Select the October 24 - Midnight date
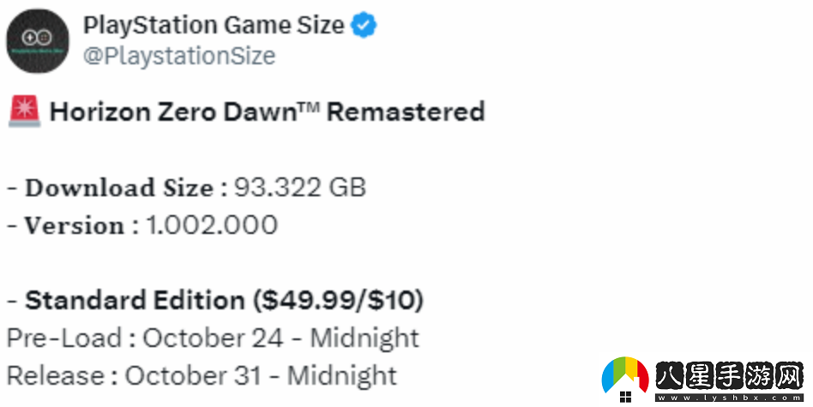Screen dimensions: 813x407 [281, 338]
